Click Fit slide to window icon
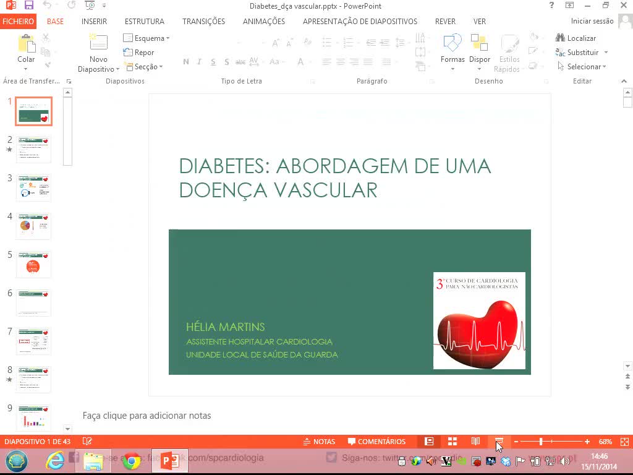Screen dimensions: 633x475 tap(624, 442)
